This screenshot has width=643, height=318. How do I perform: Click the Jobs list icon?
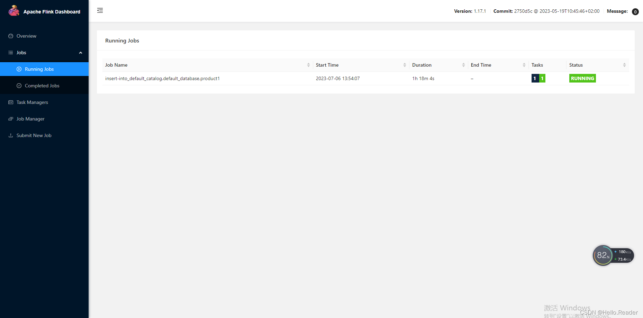(x=11, y=52)
